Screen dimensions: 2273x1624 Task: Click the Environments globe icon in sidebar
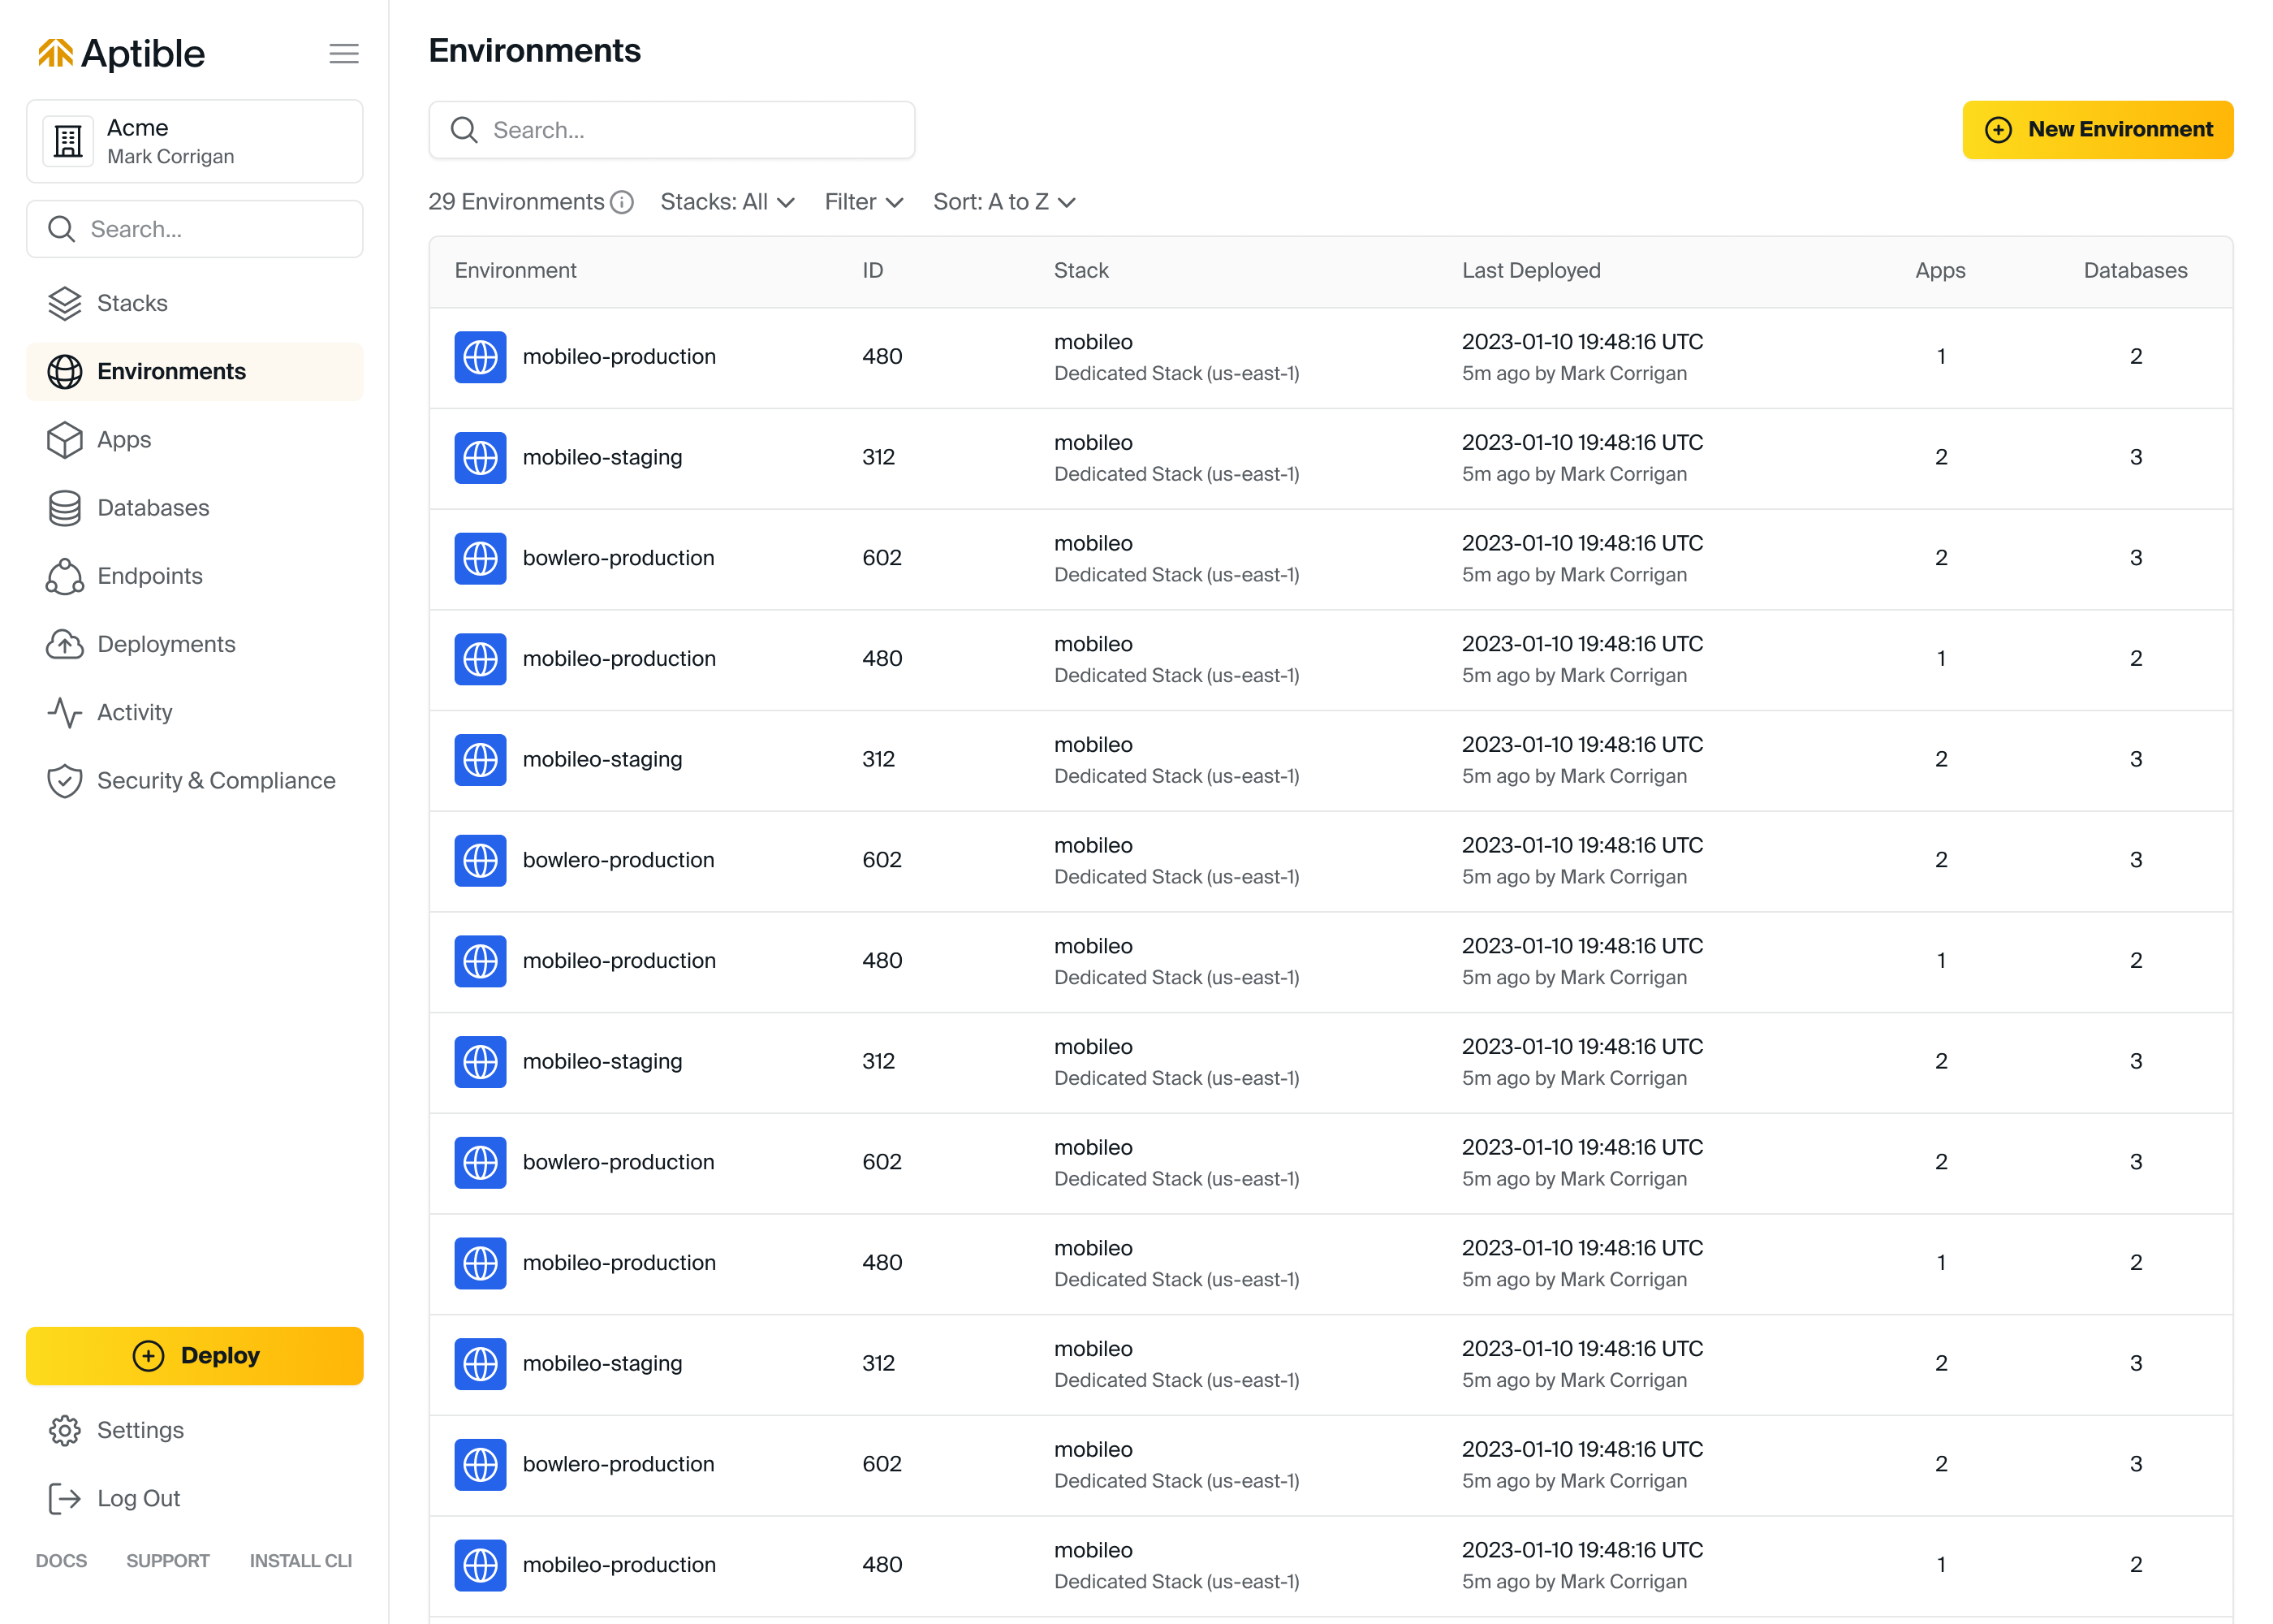(x=65, y=372)
